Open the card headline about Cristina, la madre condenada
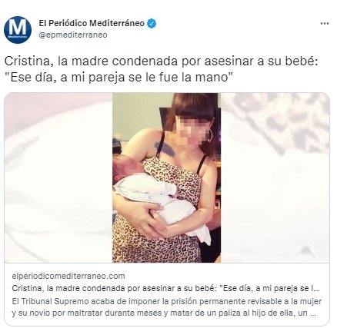The width and height of the screenshot is (337, 328). [165, 289]
